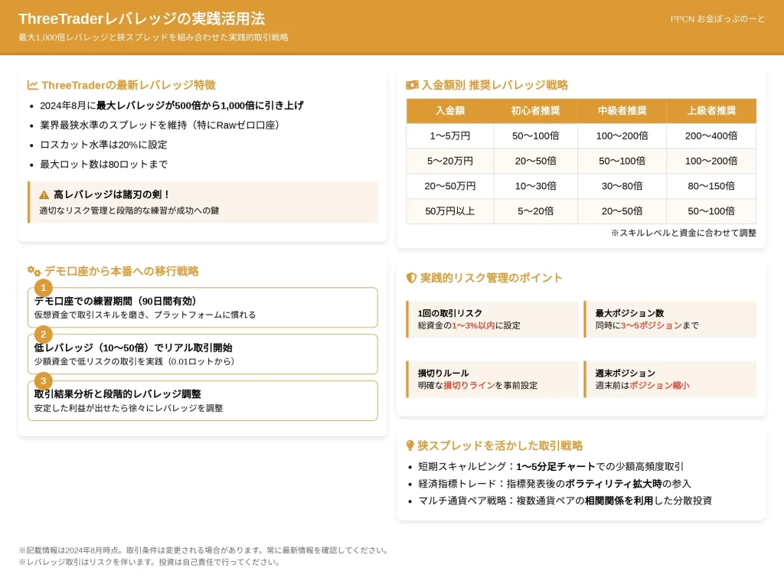Click the "20〜50倍" cell in the 5〜20万円 row

[535, 161]
